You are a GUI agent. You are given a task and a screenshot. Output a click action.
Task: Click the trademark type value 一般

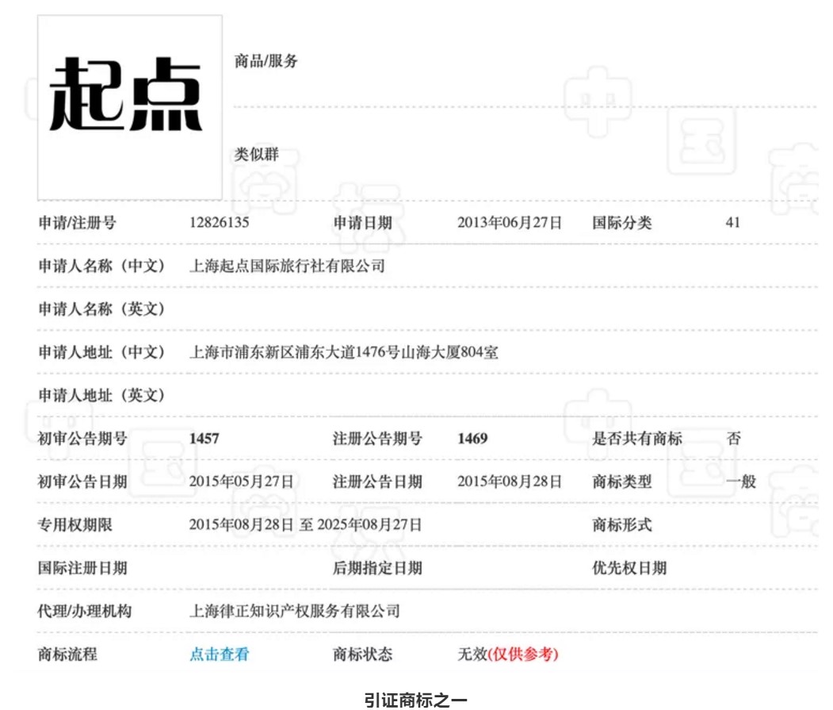coord(740,482)
